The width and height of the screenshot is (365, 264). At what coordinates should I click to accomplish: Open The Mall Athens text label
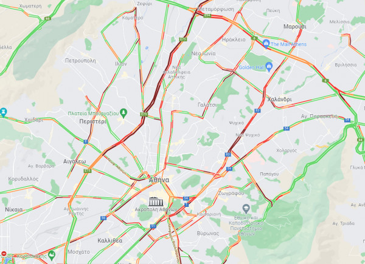(288, 44)
